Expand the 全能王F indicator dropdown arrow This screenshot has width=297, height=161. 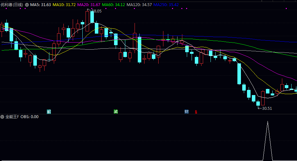pos(3,117)
